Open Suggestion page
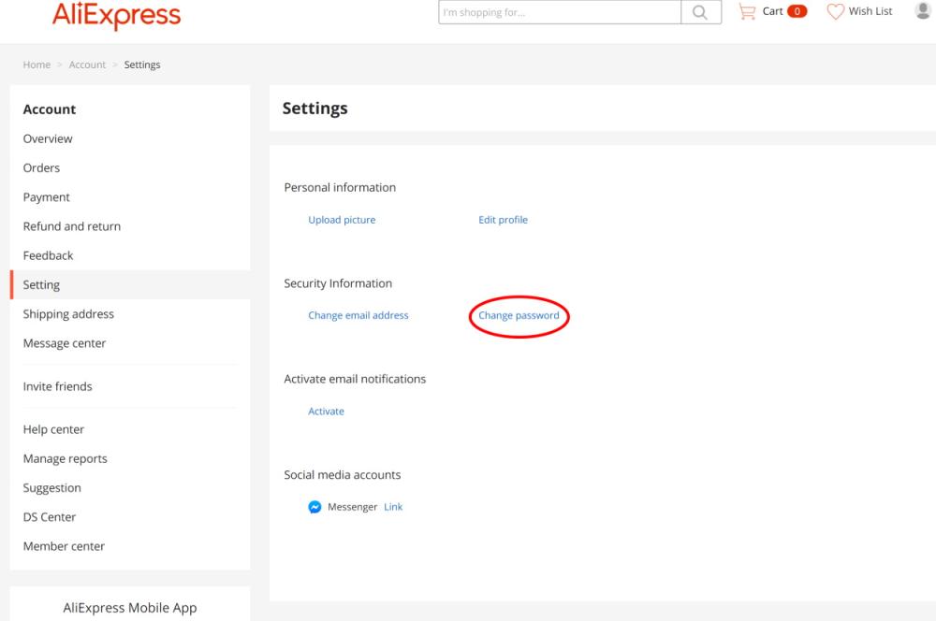Image resolution: width=936 pixels, height=621 pixels. [x=51, y=488]
